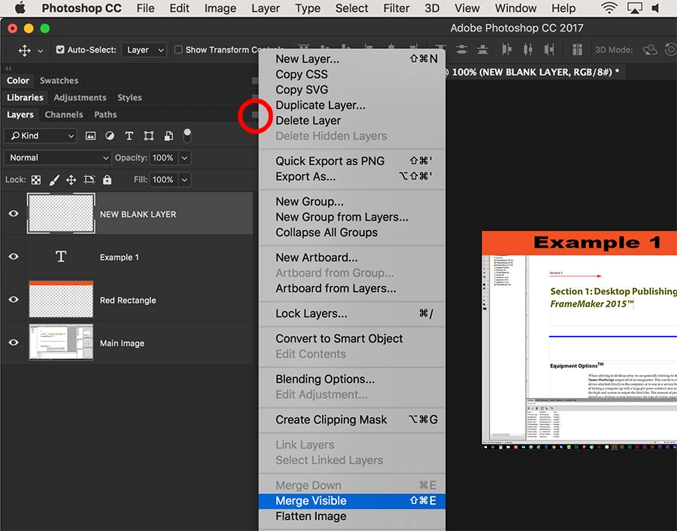This screenshot has height=531, width=677.
Task: Choose New Group from Layers...
Action: 352,217
